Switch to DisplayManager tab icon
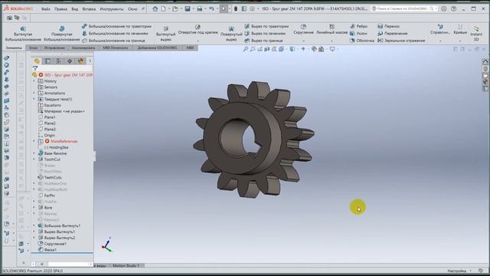490x276 pixels. (x=80, y=61)
